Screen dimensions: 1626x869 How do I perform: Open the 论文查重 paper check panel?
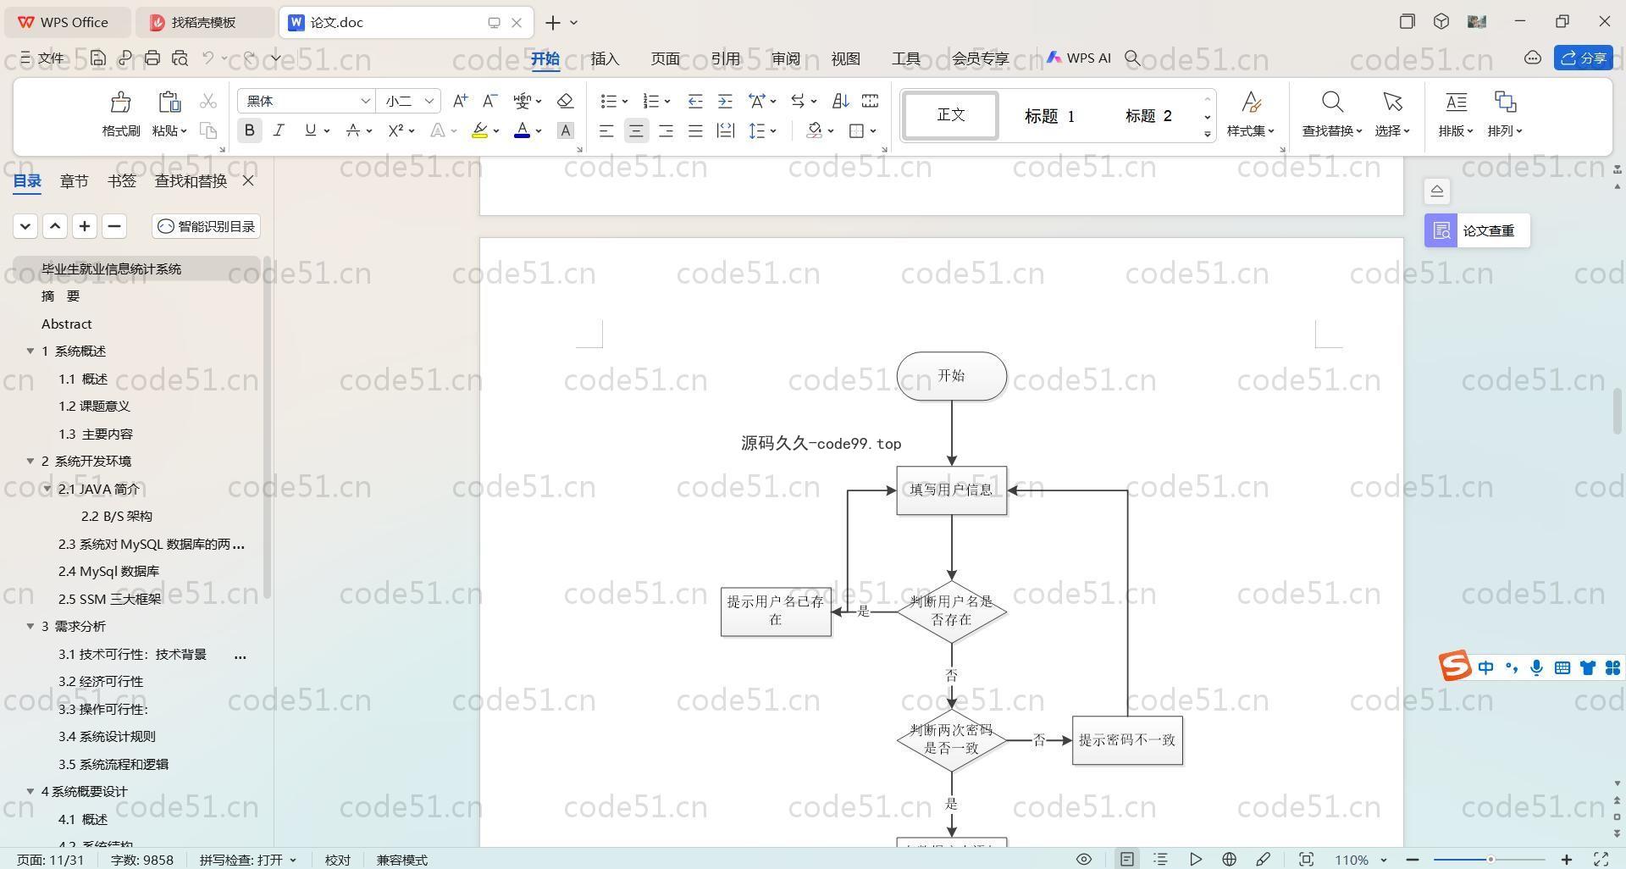(x=1477, y=230)
